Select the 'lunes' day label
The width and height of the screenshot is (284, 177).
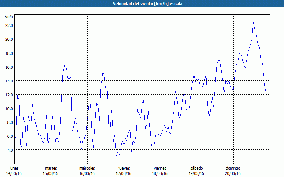[14, 168]
